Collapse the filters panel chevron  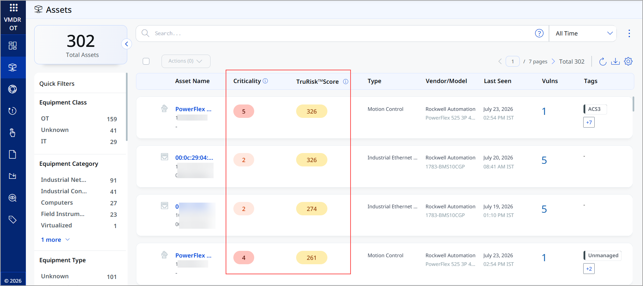[127, 44]
